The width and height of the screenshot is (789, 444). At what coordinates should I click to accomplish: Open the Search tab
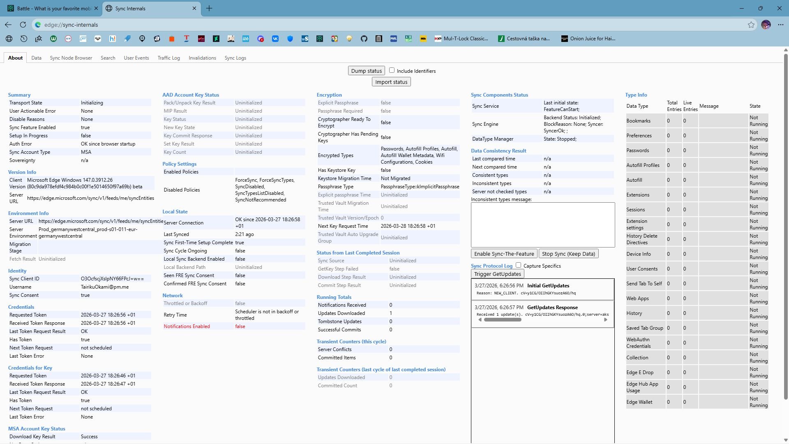108,58
